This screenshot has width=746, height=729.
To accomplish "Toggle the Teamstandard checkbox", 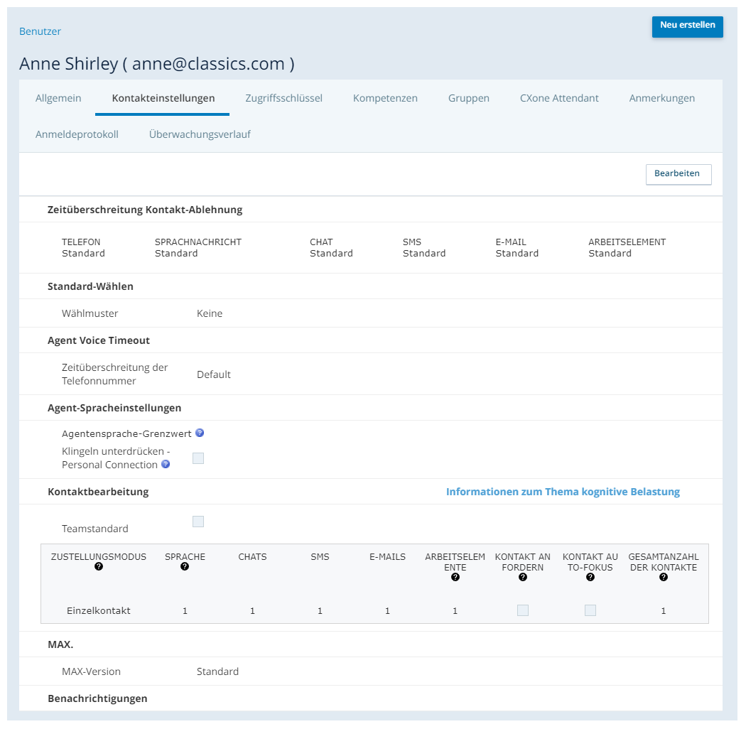I will pyautogui.click(x=198, y=522).
